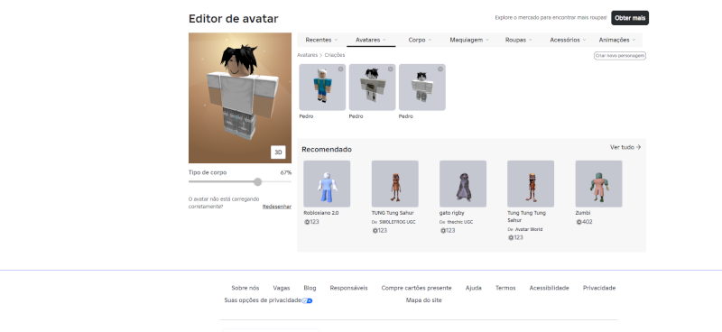Expand the Acessórios dropdown menu

pos(568,40)
